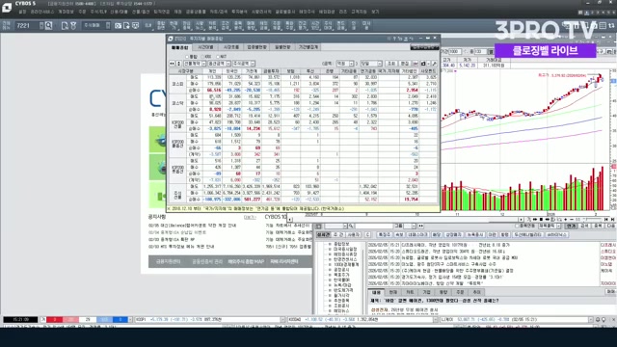
Task: Click the stop square icon under the chart
Action: tap(541, 219)
